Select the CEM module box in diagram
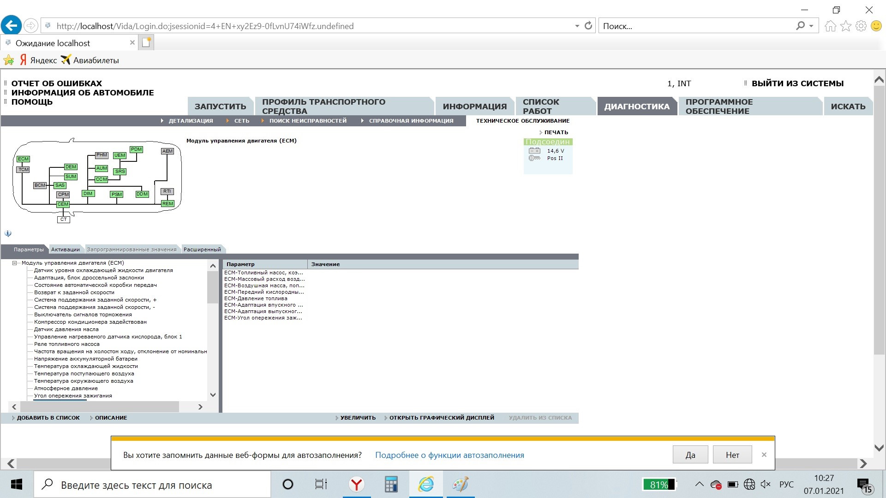The height and width of the screenshot is (498, 886). (x=63, y=204)
